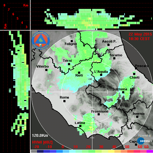
Task: Click the HVMI [dBZ] legend label
Action: click(x=42, y=142)
